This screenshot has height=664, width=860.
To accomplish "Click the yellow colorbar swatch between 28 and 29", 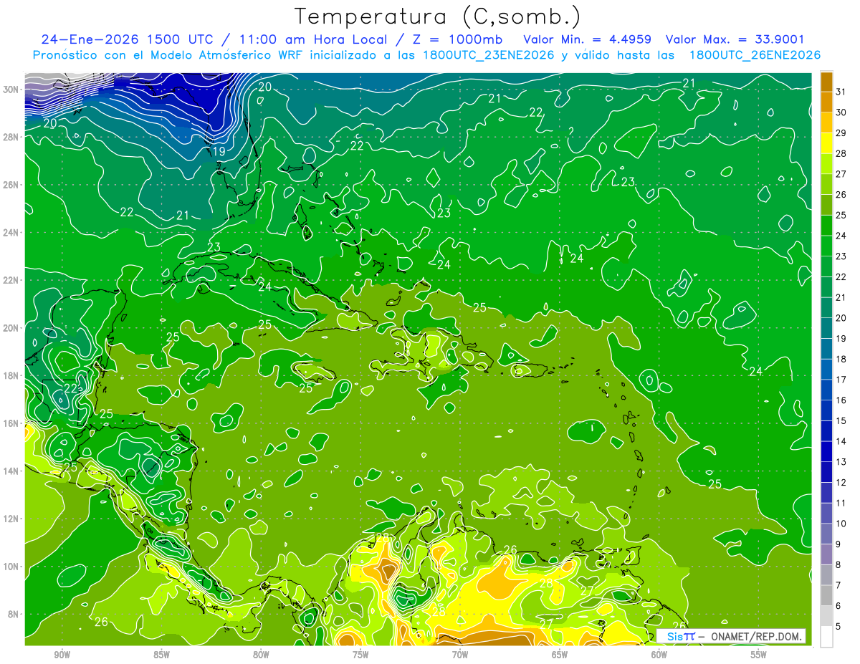I will (826, 143).
